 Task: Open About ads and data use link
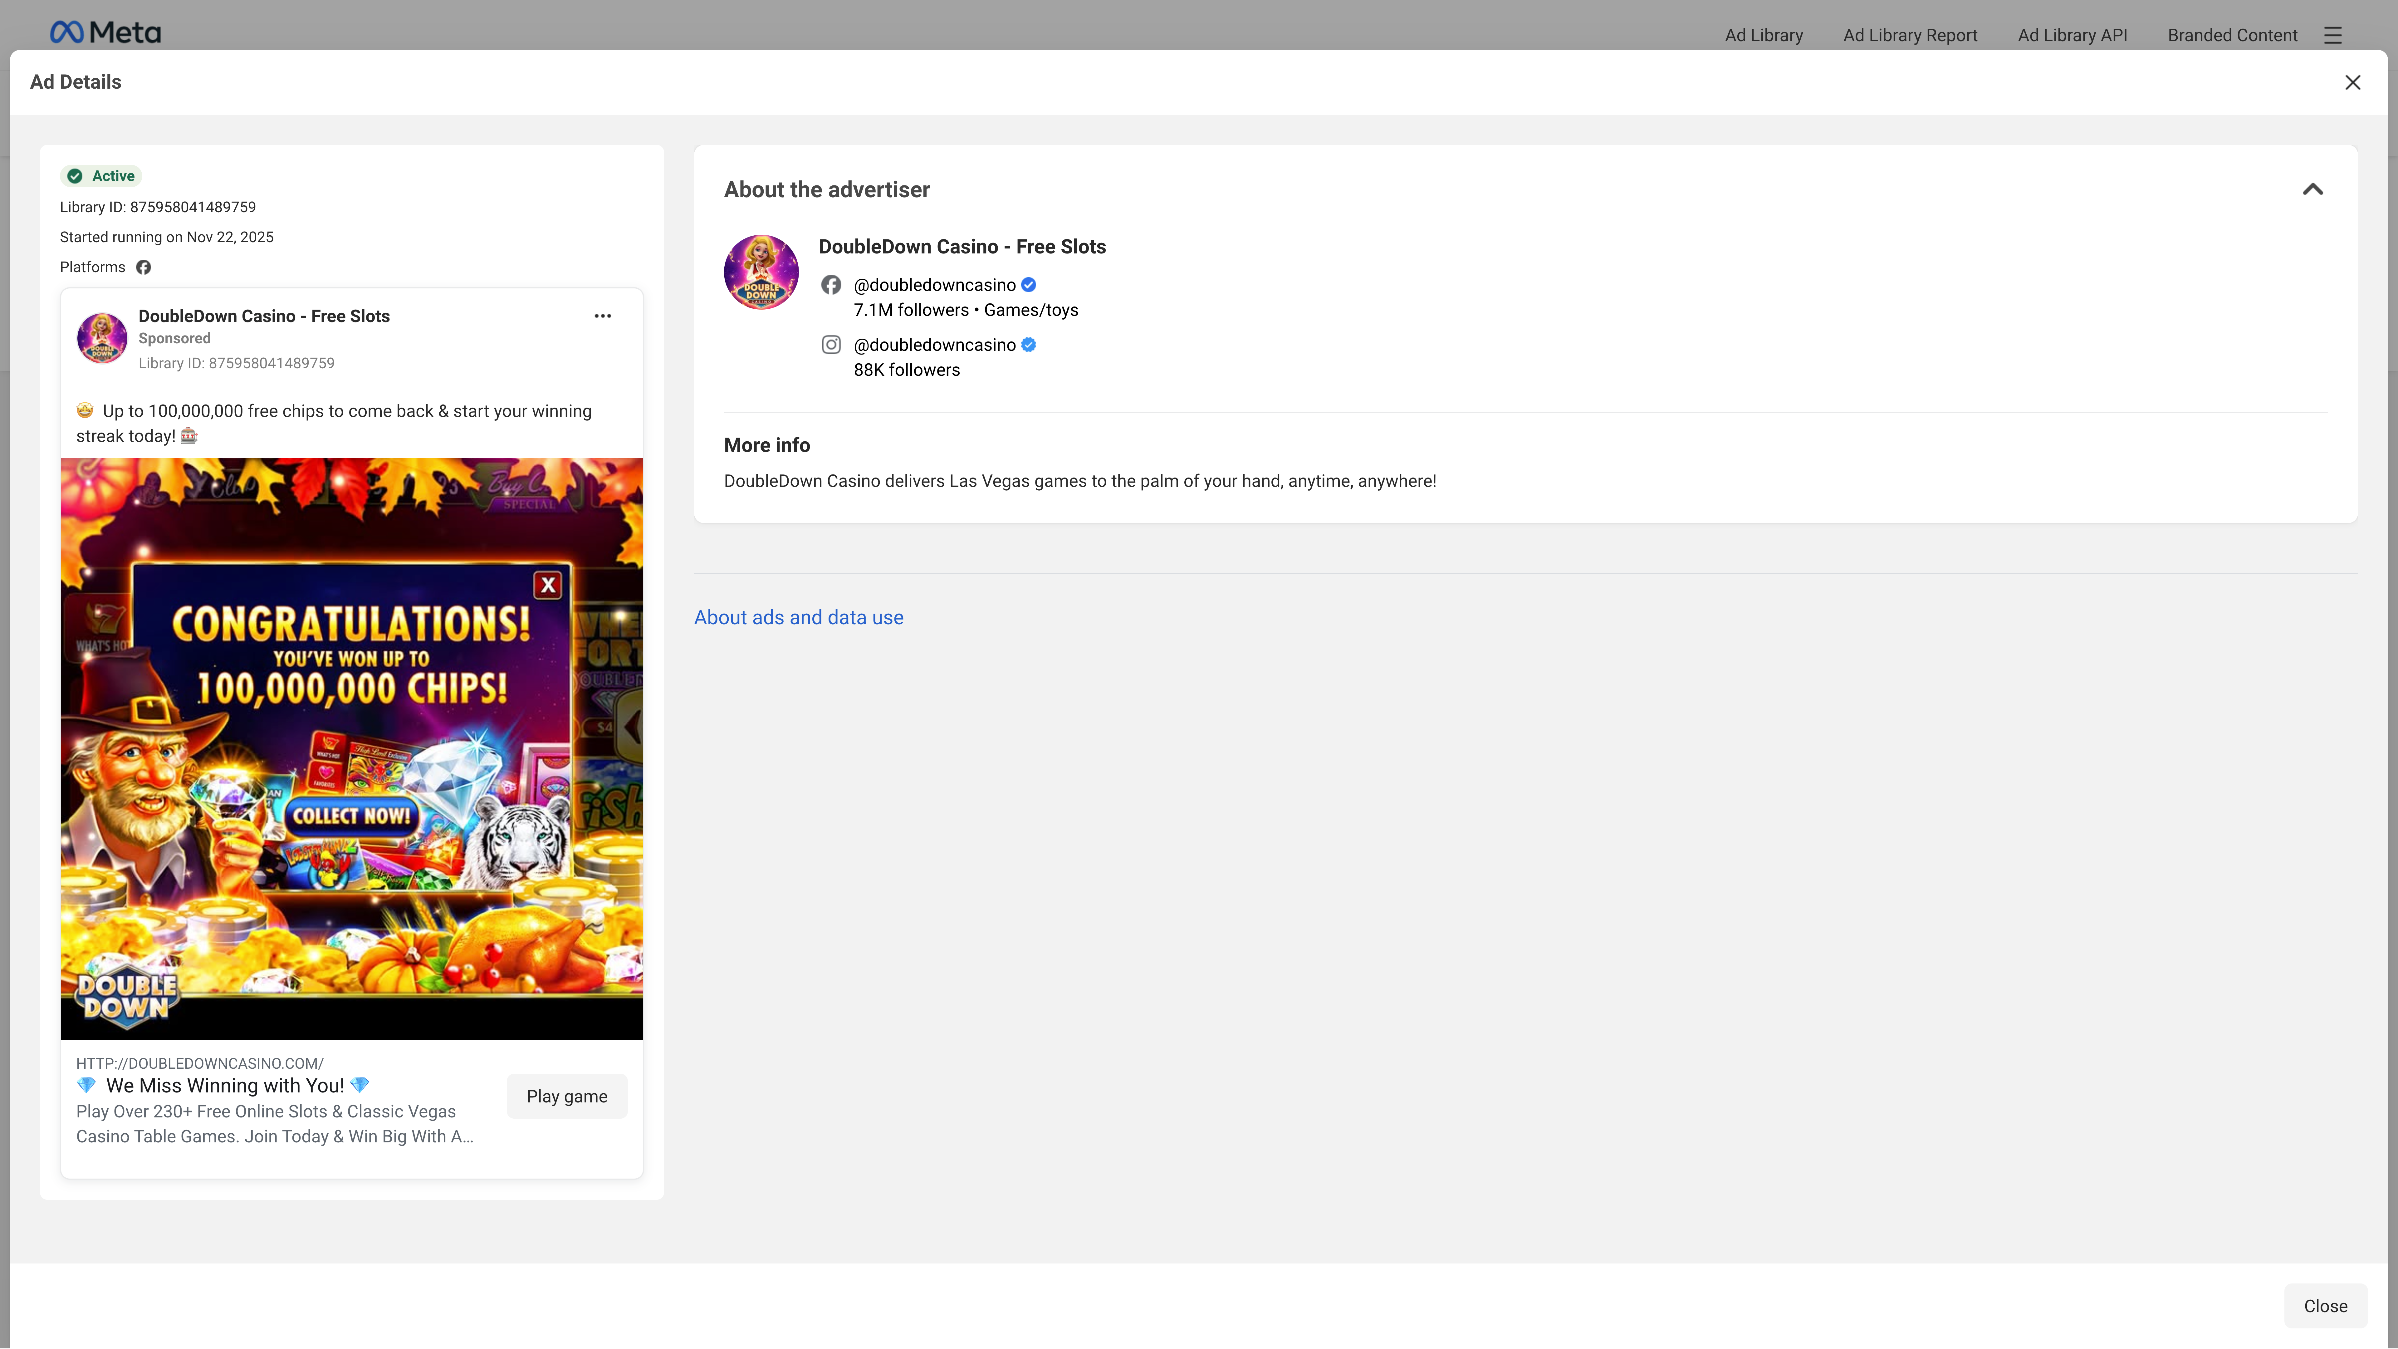point(798,617)
